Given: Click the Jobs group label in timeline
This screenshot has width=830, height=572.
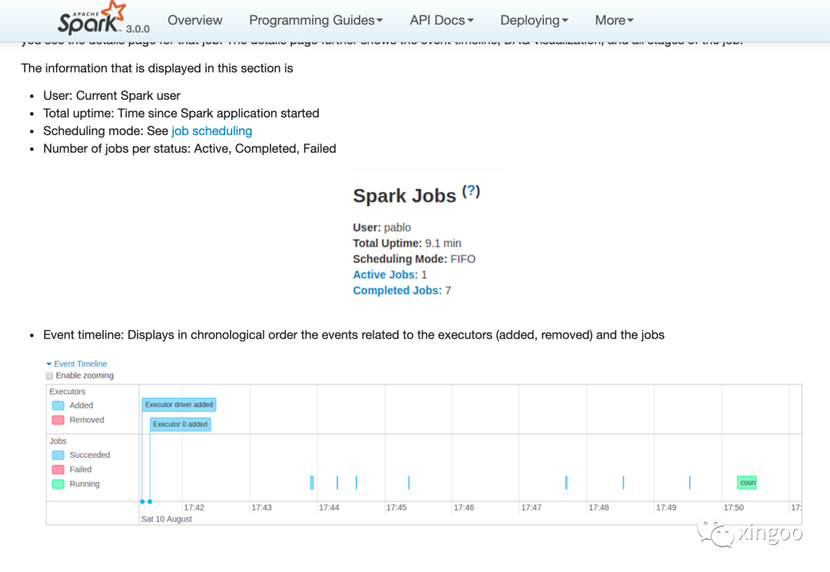Looking at the screenshot, I should [58, 441].
